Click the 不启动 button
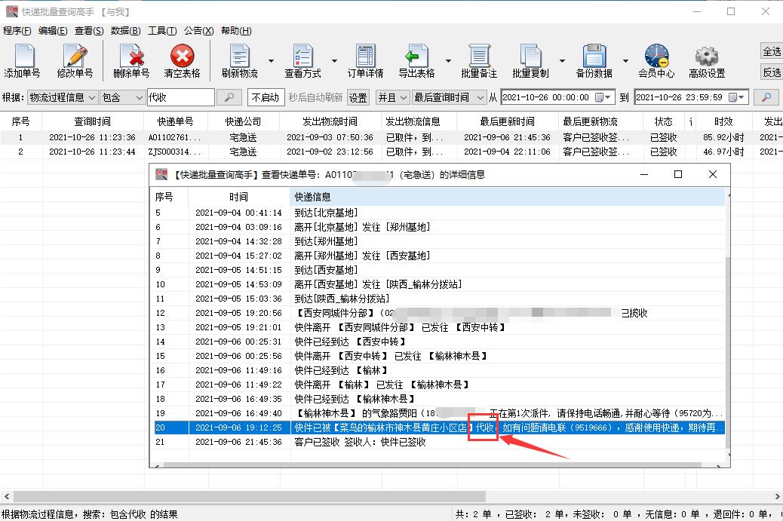The height and width of the screenshot is (521, 783). tap(266, 97)
